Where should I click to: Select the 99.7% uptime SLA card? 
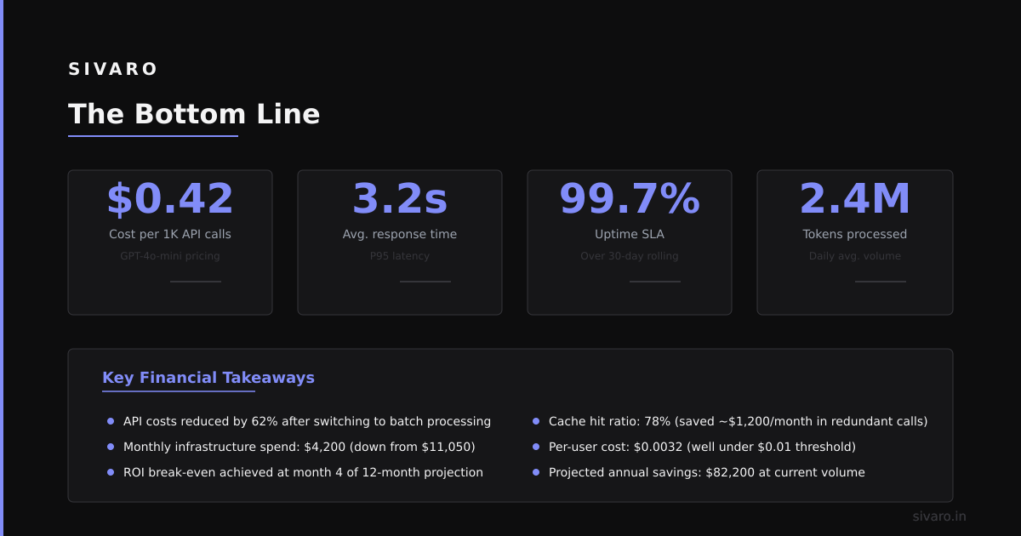630,242
